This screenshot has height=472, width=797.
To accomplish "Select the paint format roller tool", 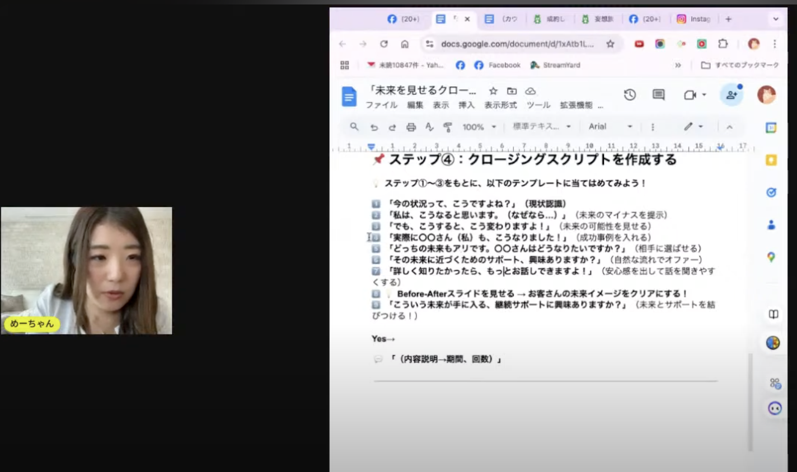I will click(448, 127).
